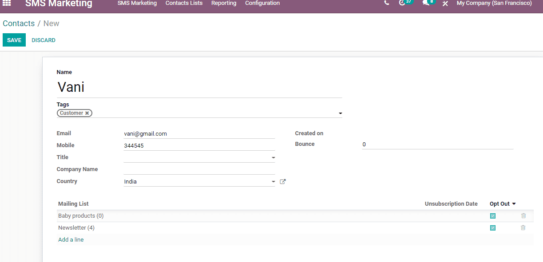The height and width of the screenshot is (262, 543).
Task: Toggle Opt Out for Baby products
Action: click(493, 216)
